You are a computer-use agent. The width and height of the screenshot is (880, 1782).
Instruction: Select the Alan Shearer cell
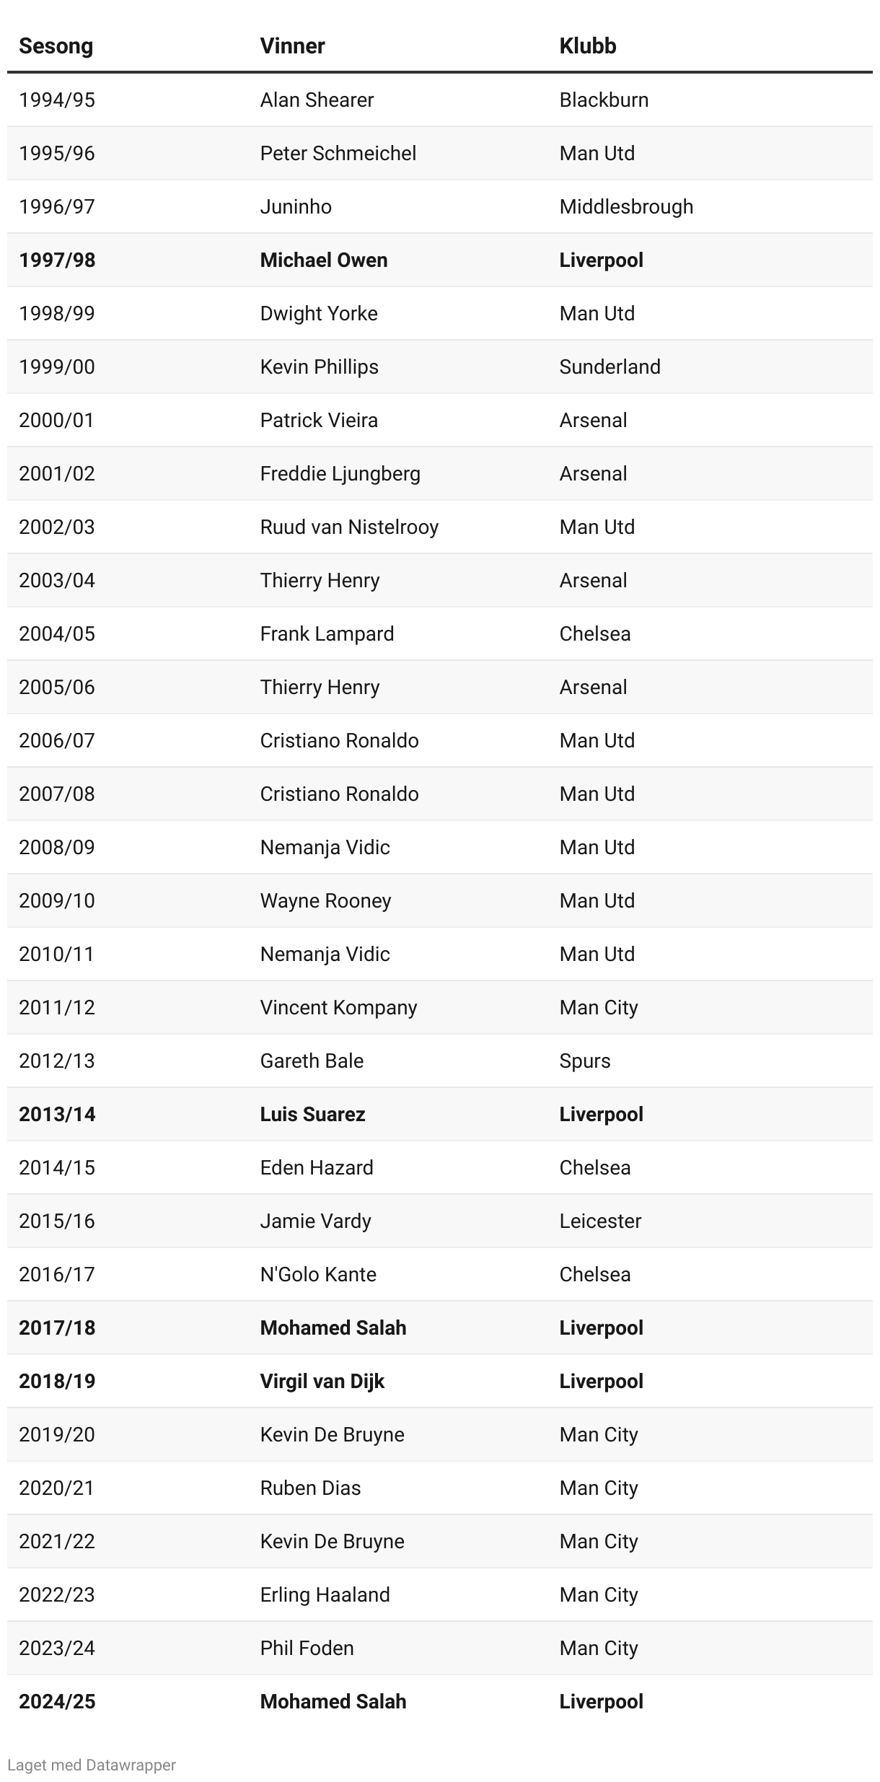click(317, 100)
